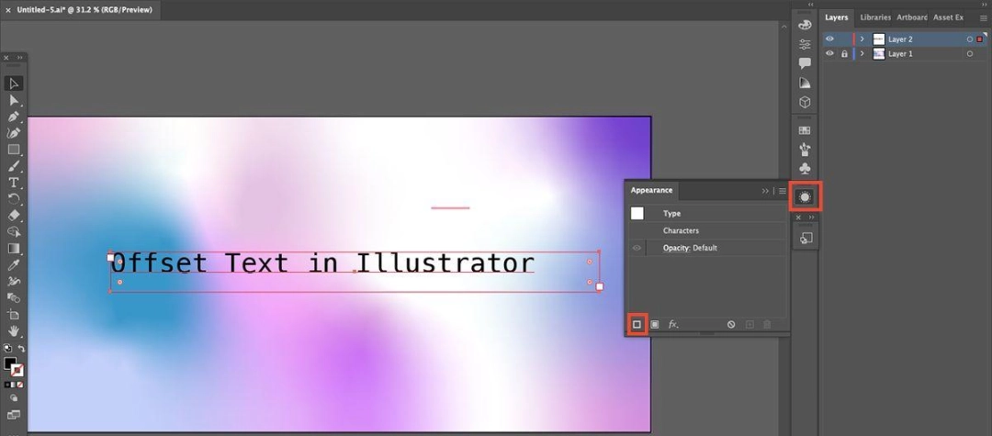Select the Eraser tool
Image resolution: width=992 pixels, height=436 pixels.
(13, 215)
